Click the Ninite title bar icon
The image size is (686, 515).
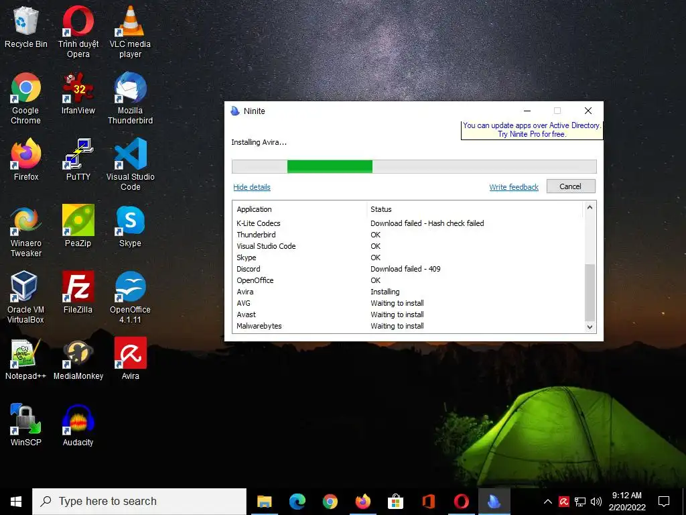coord(235,111)
